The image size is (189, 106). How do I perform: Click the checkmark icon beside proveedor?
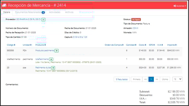43,19
